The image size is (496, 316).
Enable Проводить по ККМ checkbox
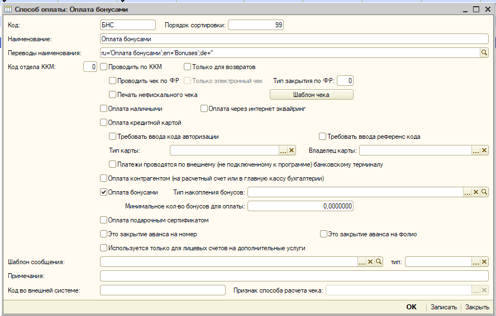(103, 67)
